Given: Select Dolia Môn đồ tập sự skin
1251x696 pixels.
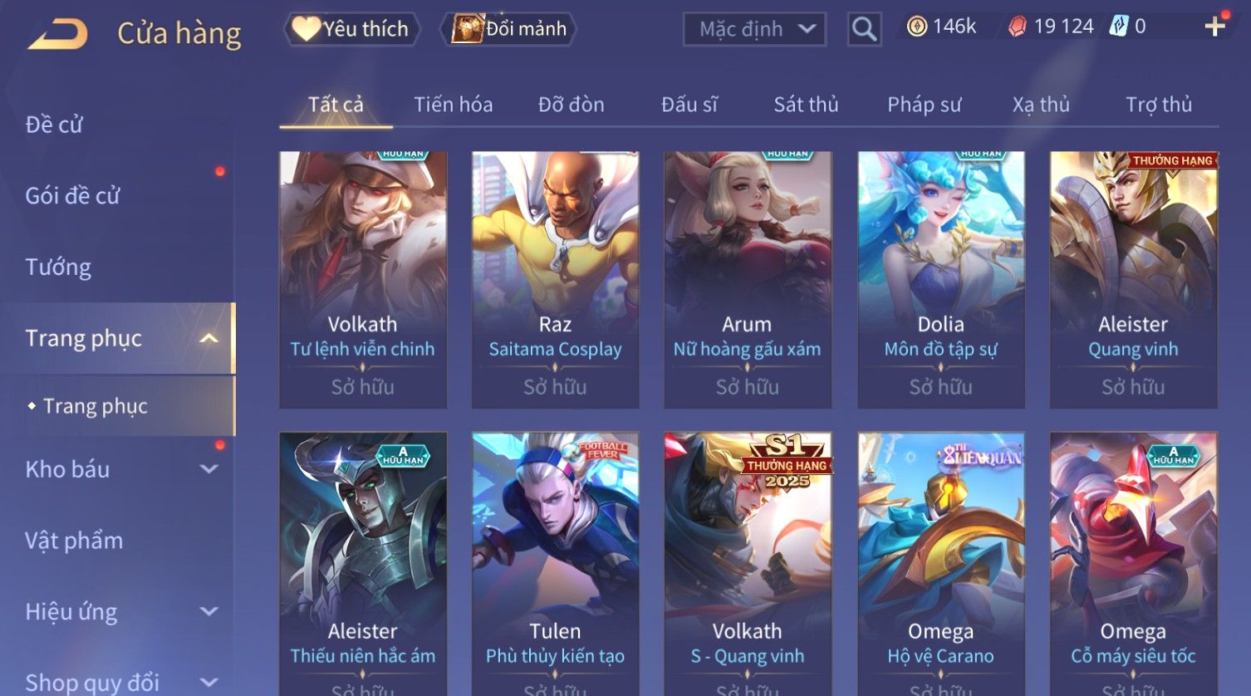Looking at the screenshot, I should point(940,279).
